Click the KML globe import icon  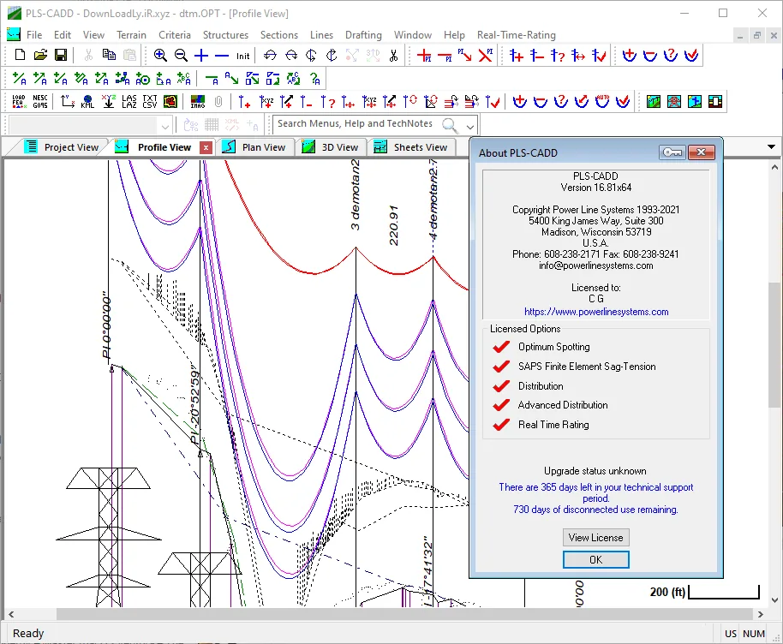(87, 101)
